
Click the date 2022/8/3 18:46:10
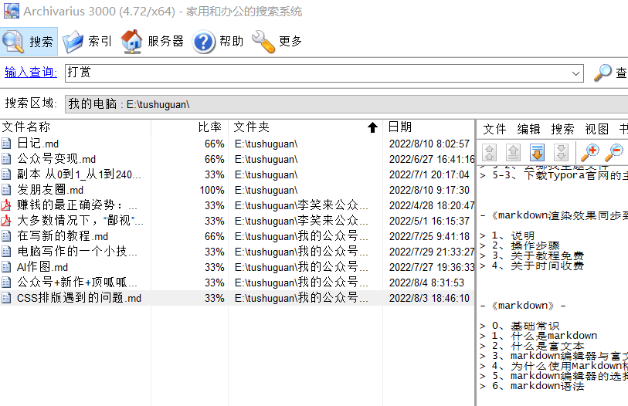(x=429, y=298)
